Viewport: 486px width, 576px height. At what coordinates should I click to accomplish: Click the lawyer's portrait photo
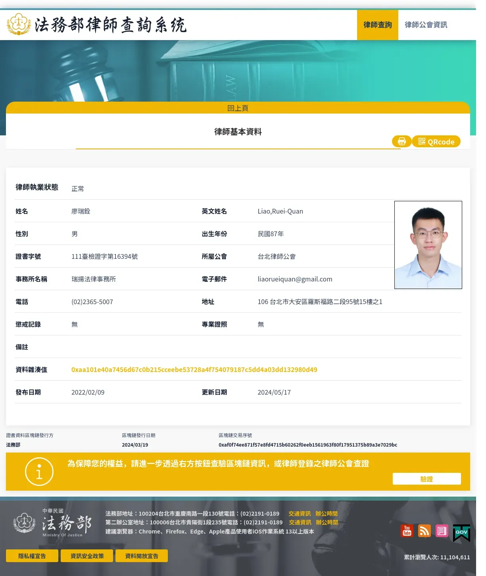coord(428,245)
